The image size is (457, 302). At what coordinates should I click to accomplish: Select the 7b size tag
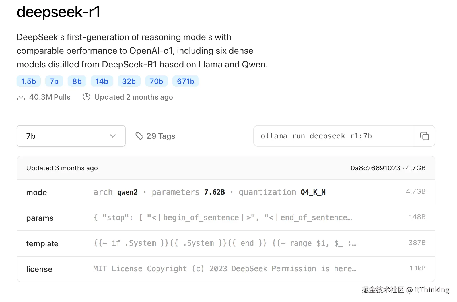coord(54,81)
